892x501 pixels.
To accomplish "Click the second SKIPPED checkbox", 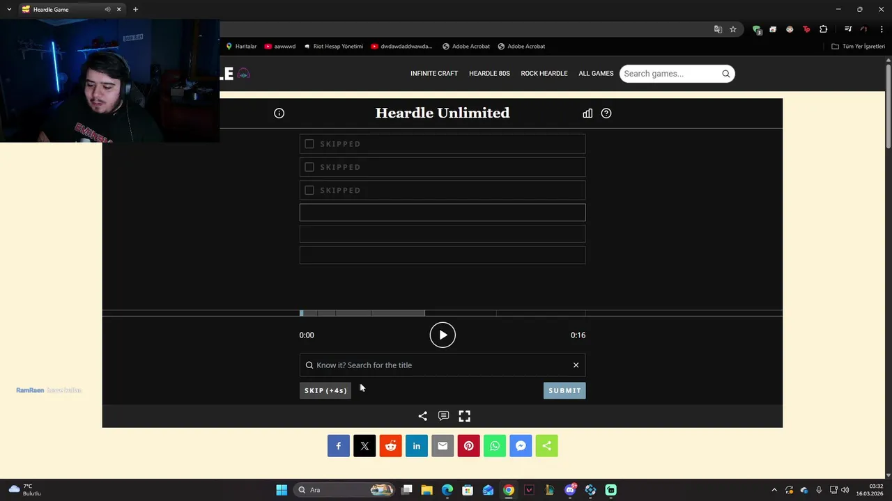I will 309,167.
